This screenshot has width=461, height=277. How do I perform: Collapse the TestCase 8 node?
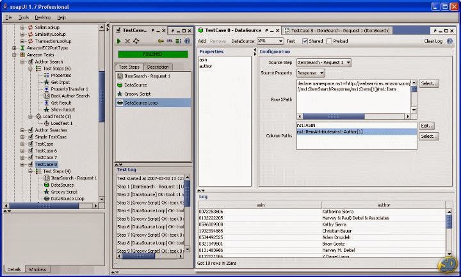point(22,164)
